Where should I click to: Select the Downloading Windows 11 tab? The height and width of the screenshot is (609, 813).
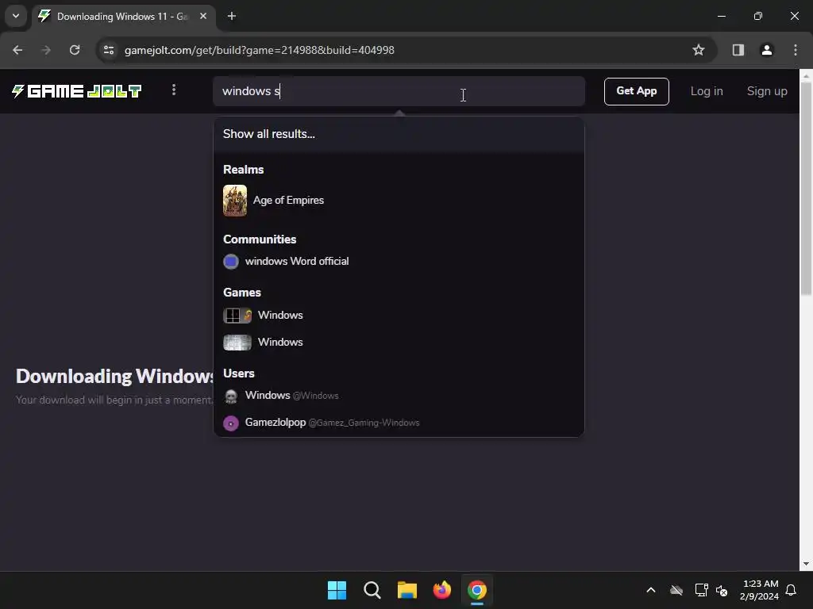tap(123, 17)
